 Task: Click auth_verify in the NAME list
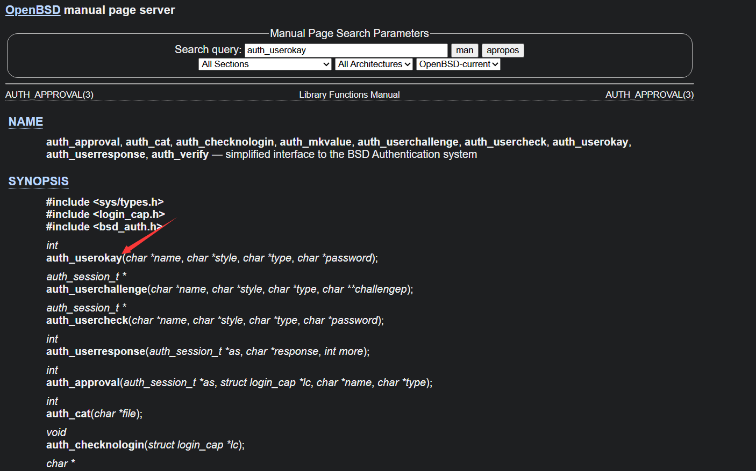(180, 155)
